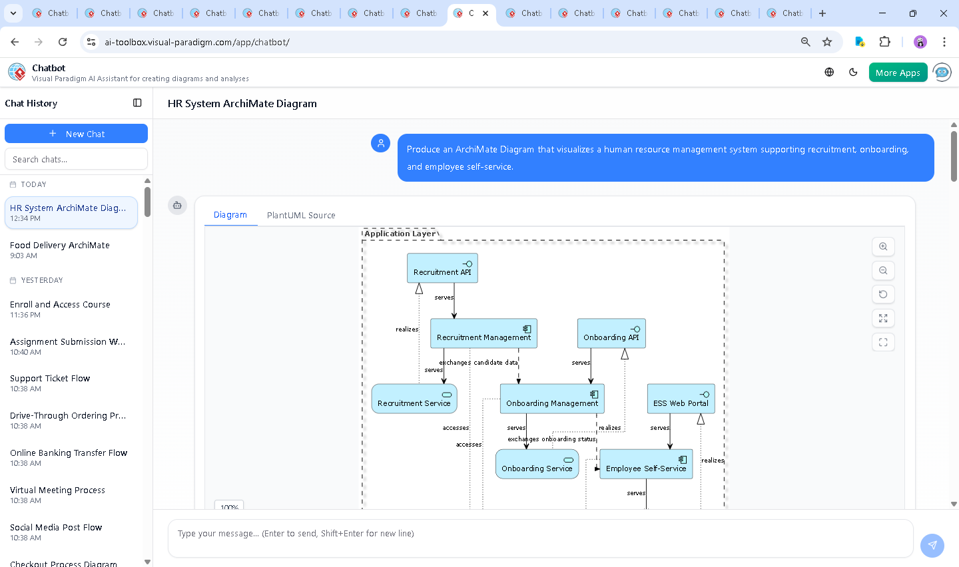Open browser extensions puzzle icon
The height and width of the screenshot is (567, 959).
tap(884, 42)
